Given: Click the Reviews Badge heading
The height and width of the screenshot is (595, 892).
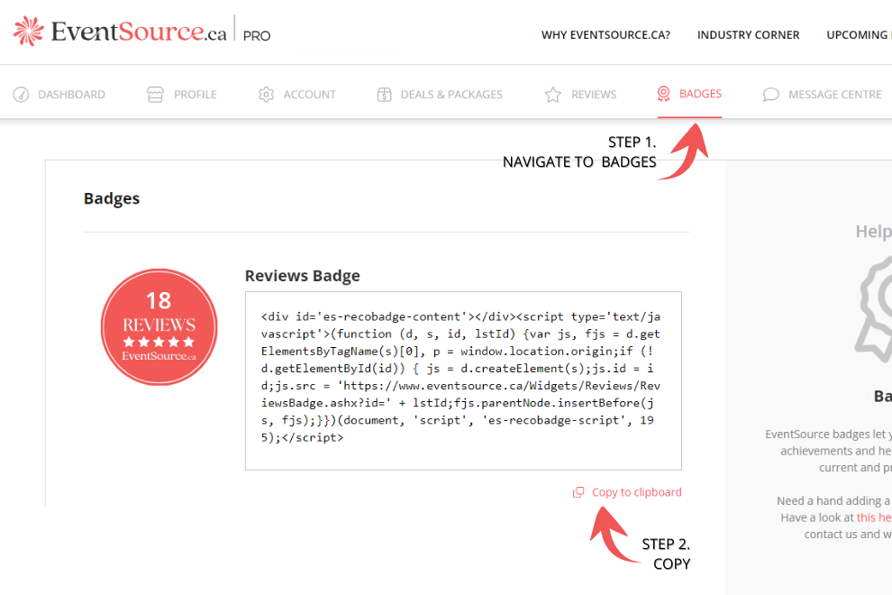Looking at the screenshot, I should 303,276.
